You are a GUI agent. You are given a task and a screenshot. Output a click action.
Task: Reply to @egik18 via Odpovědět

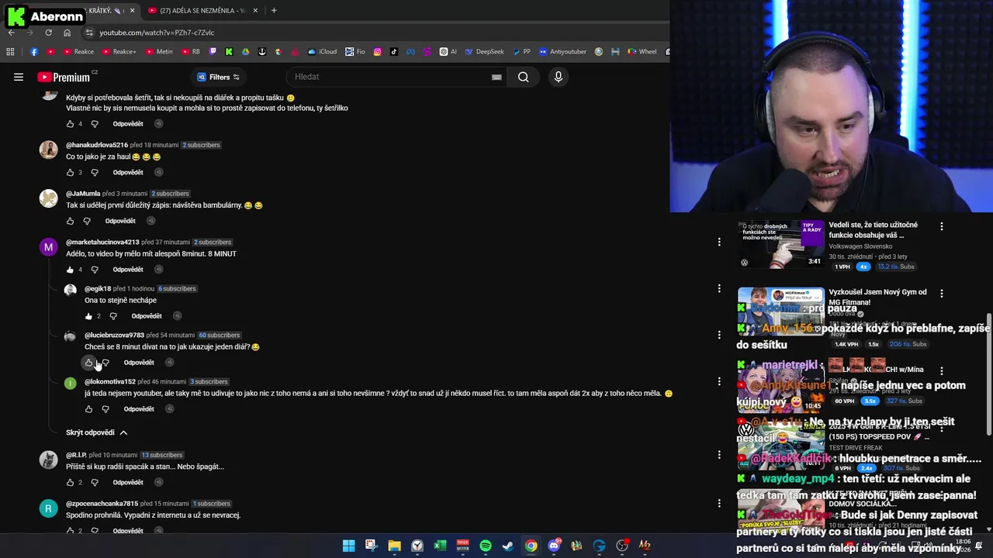tap(147, 316)
